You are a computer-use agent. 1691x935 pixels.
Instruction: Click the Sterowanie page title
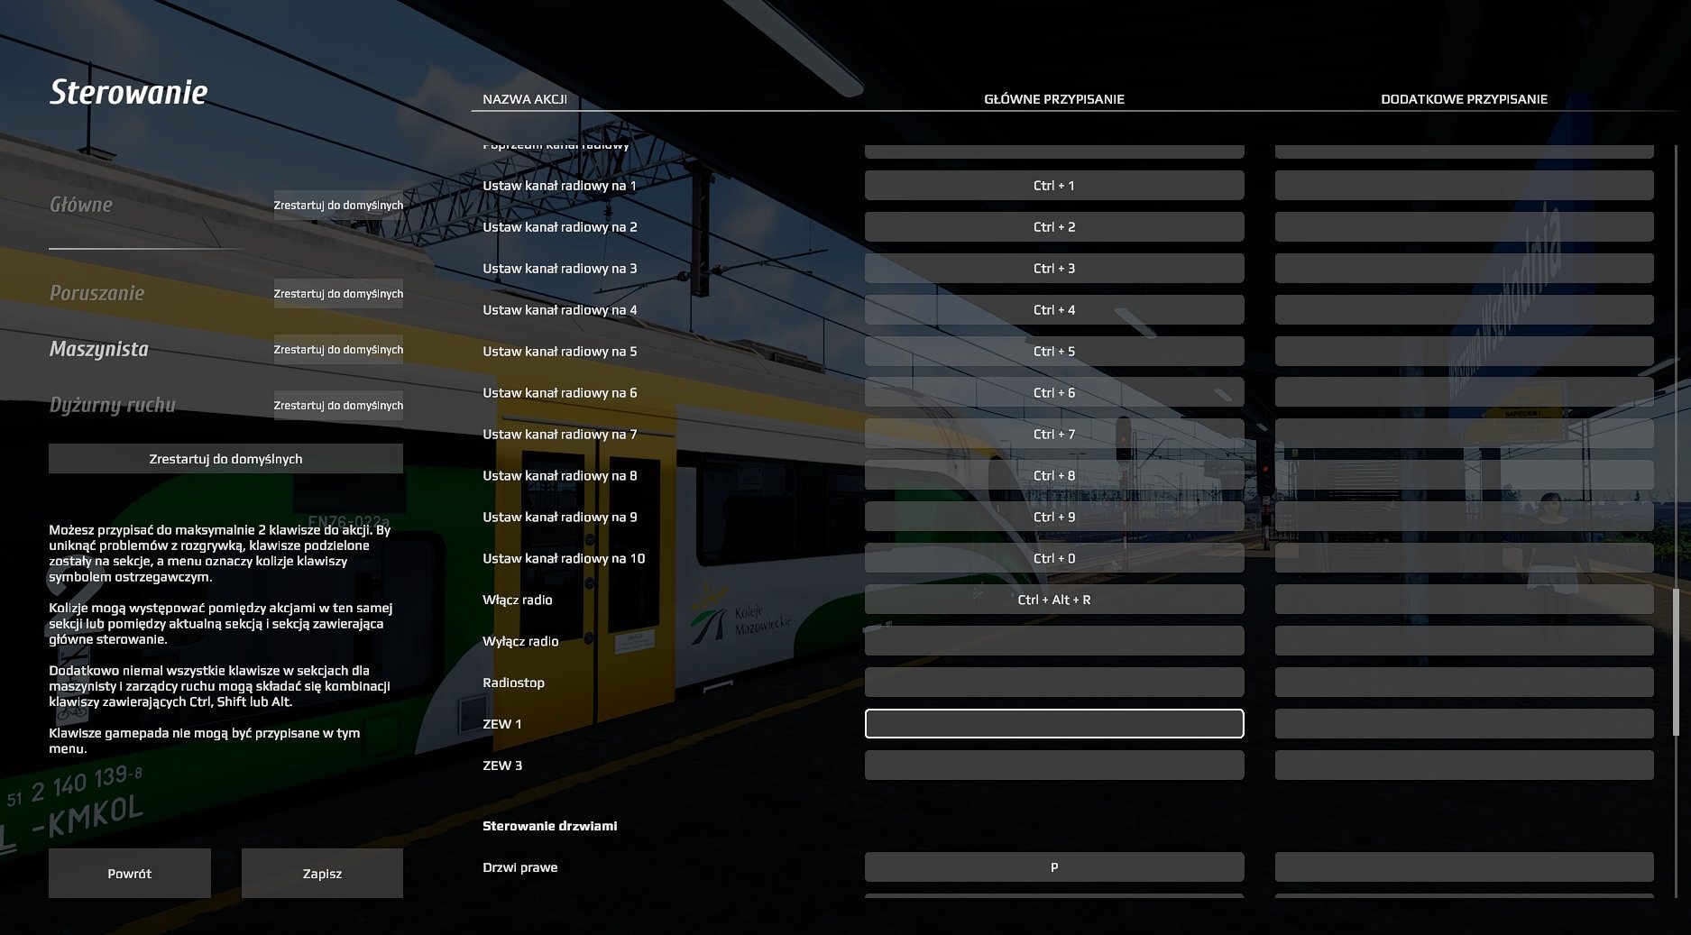[129, 92]
